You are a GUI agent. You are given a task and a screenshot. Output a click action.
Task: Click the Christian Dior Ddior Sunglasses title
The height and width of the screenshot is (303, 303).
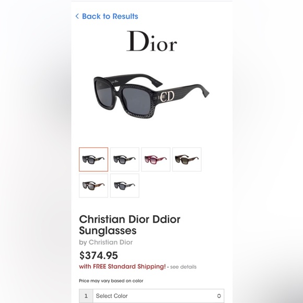point(130,225)
